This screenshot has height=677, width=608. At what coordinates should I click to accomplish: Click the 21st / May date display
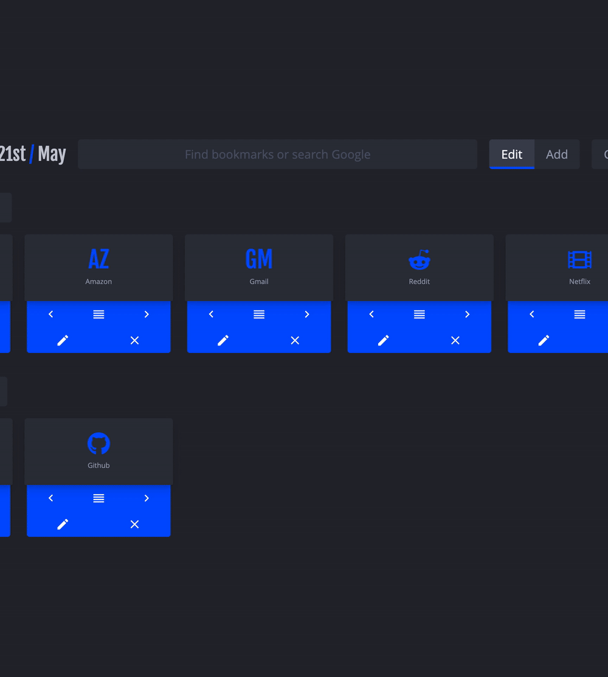(33, 154)
